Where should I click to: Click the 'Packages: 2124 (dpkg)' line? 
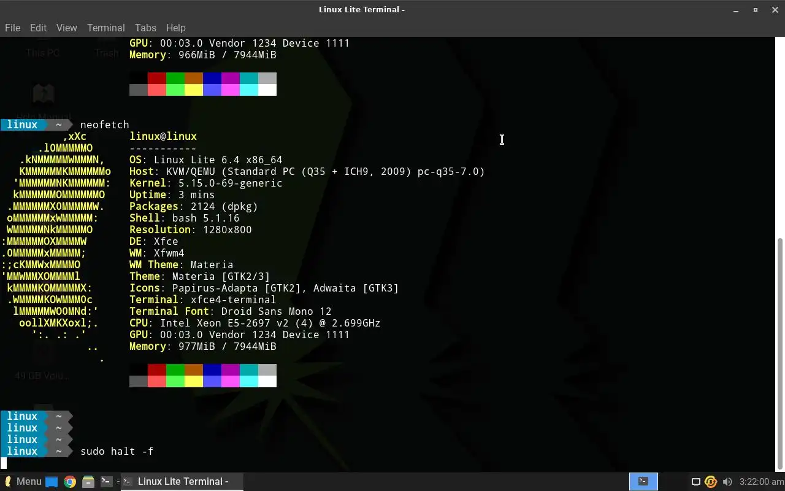[x=193, y=206]
